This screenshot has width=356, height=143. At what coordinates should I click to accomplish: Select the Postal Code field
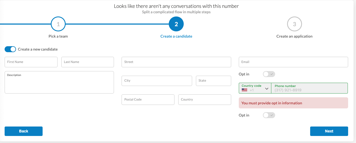coord(148,99)
